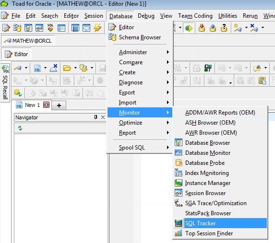The image size is (275, 243).
Task: Click the Database Browser toolbar icon
Action: [28, 28]
